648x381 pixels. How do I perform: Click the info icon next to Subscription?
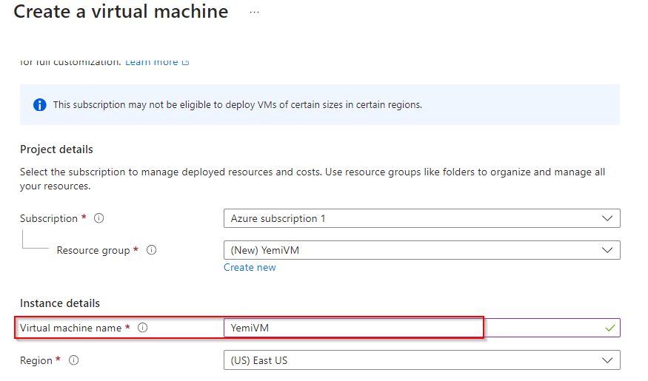point(98,218)
